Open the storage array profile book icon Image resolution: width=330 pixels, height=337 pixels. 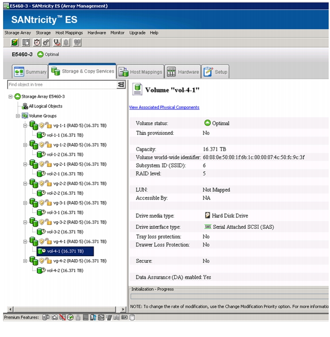26,42
